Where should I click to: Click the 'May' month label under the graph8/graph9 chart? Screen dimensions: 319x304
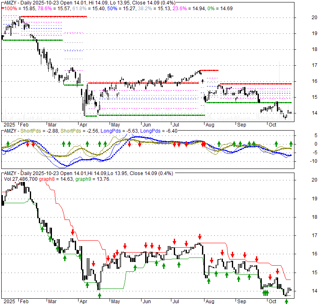pos(116,302)
